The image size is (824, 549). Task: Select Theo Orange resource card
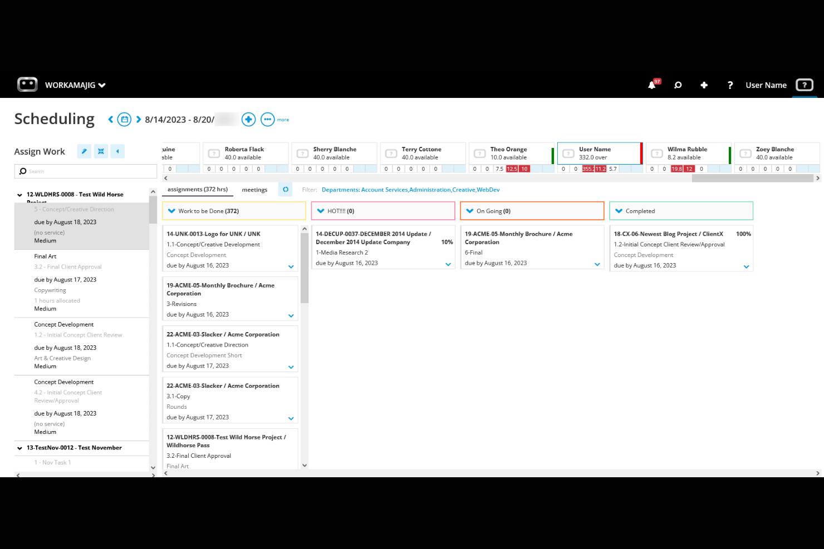(x=511, y=154)
